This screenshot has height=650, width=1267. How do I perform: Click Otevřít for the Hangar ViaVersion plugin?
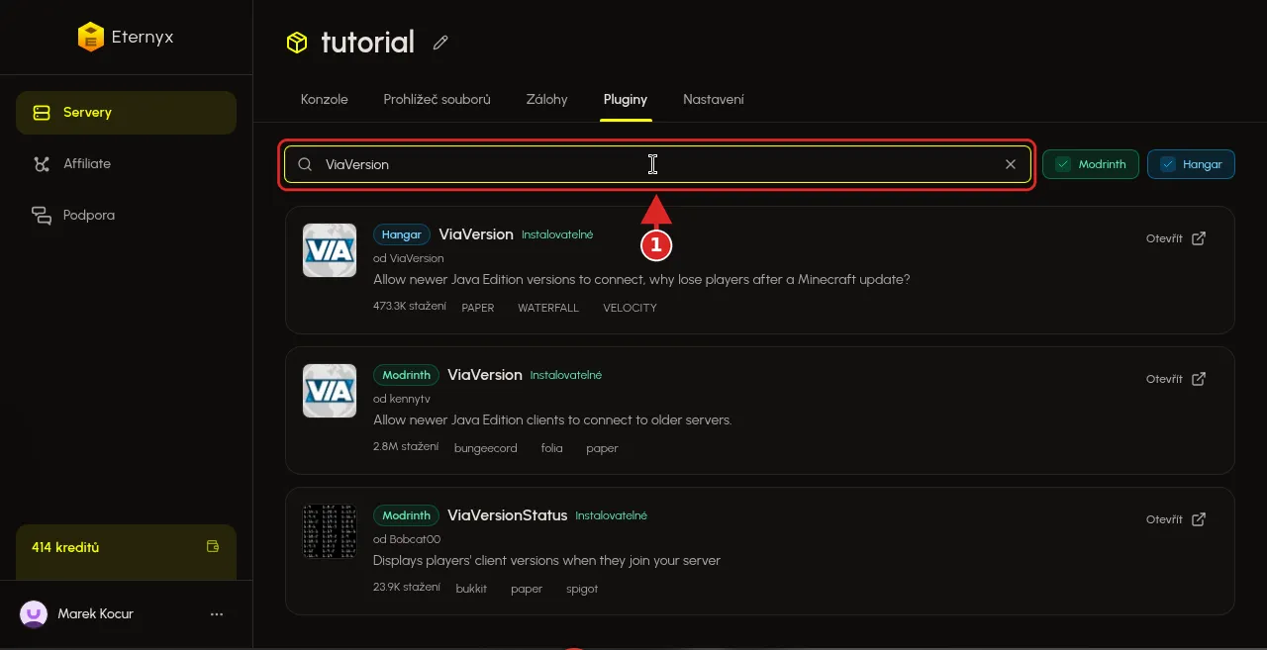coord(1176,238)
